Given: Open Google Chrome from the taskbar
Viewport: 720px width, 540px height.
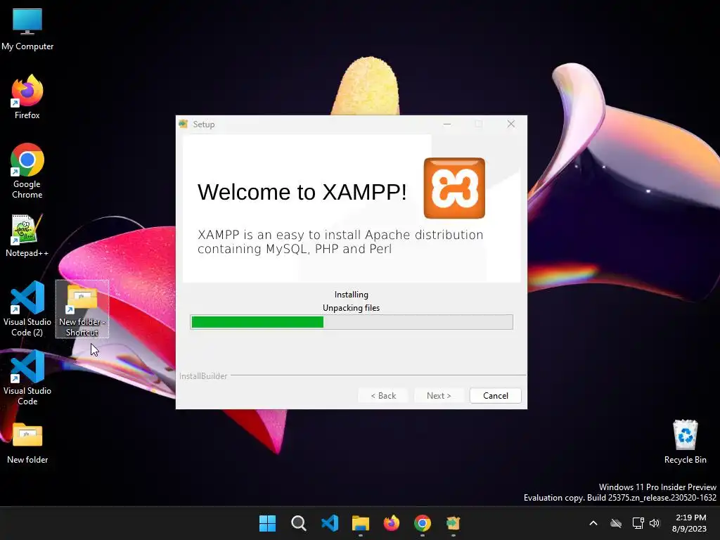Looking at the screenshot, I should (x=423, y=523).
